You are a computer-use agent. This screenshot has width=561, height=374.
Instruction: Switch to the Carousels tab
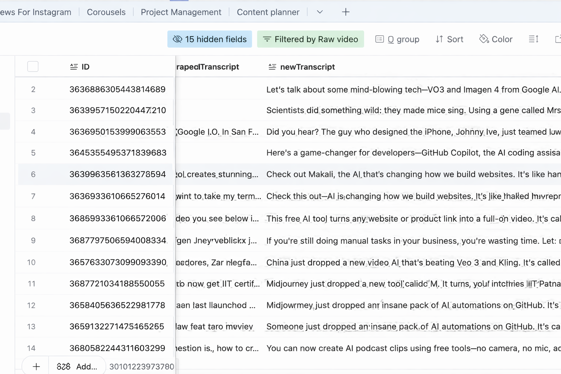[x=106, y=12]
